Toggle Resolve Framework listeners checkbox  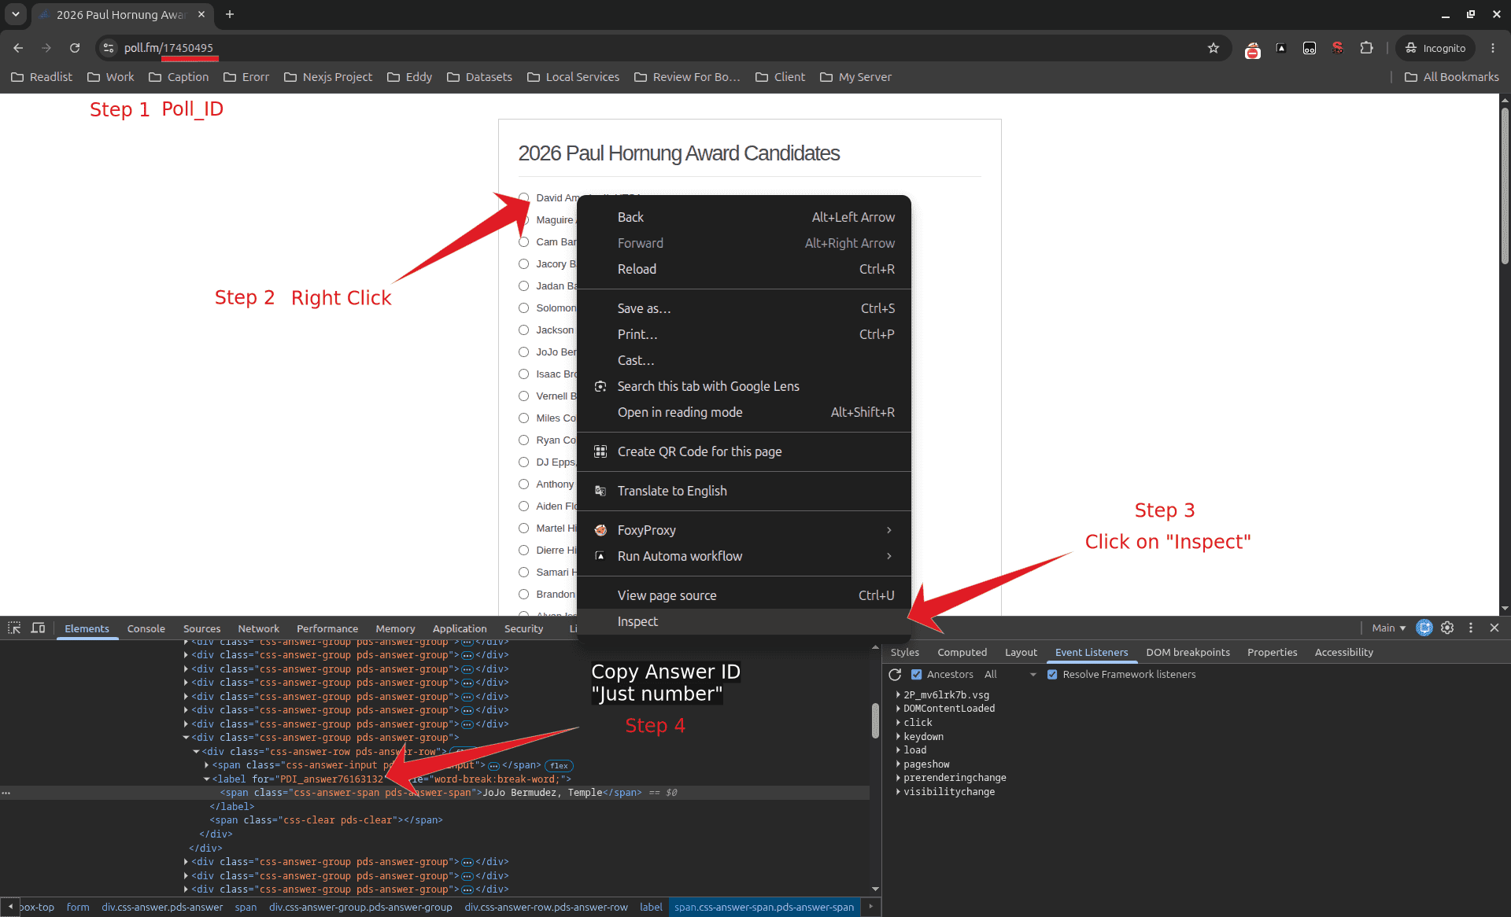[1052, 674]
